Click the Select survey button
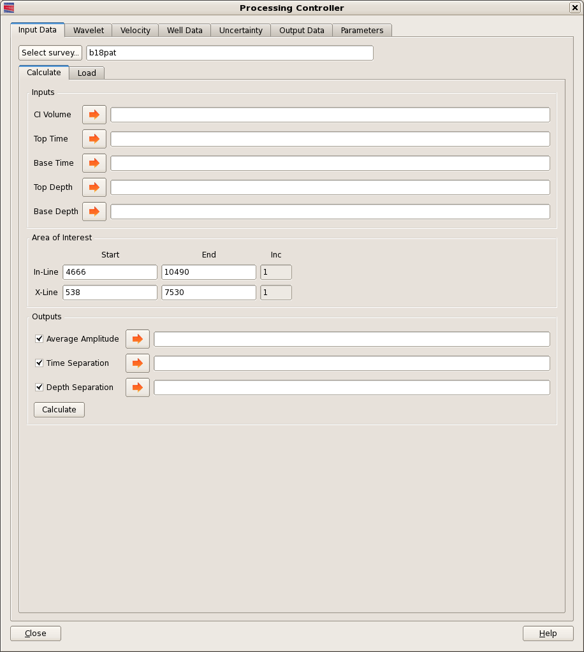Screen dimensions: 584x652 point(50,53)
